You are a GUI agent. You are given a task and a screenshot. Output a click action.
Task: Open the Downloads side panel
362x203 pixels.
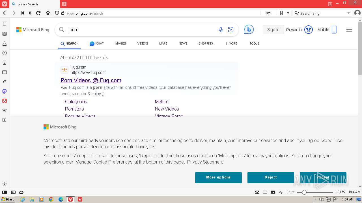click(5, 43)
